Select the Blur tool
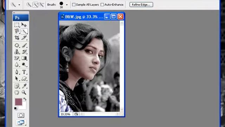 tap(17, 65)
